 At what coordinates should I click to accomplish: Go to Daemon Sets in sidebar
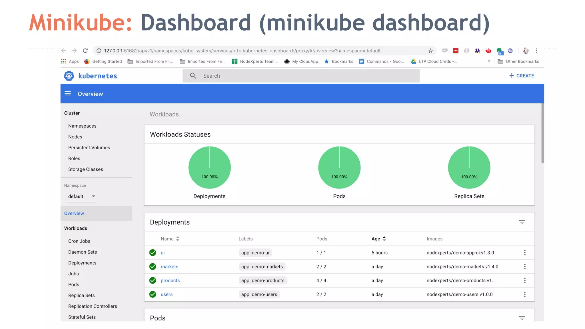(x=83, y=252)
